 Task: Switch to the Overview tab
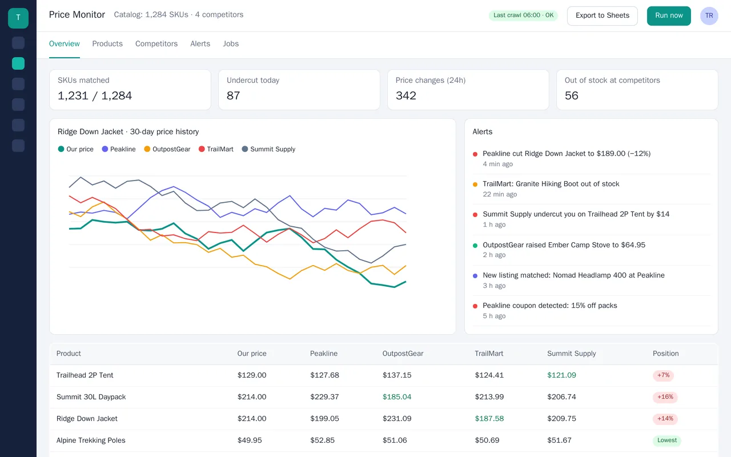point(65,44)
